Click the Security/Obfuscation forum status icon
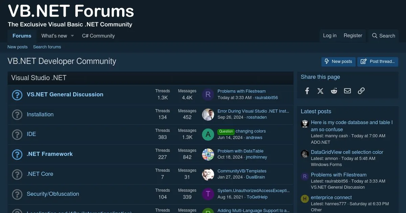This screenshot has width=406, height=213. tap(17, 194)
